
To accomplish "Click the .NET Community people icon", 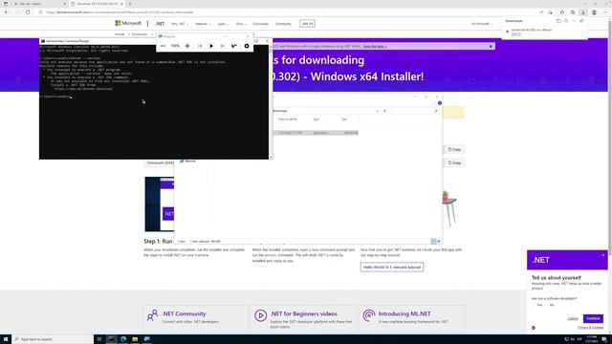I will pos(152,314).
